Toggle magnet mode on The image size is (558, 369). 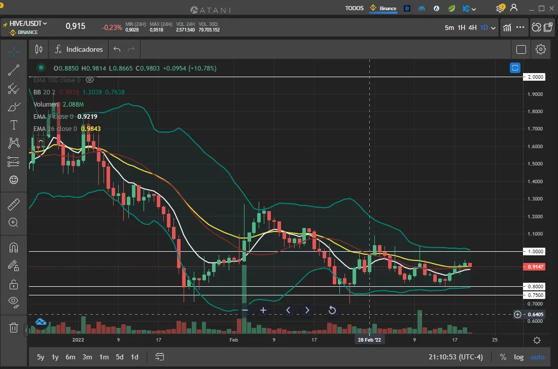(14, 248)
